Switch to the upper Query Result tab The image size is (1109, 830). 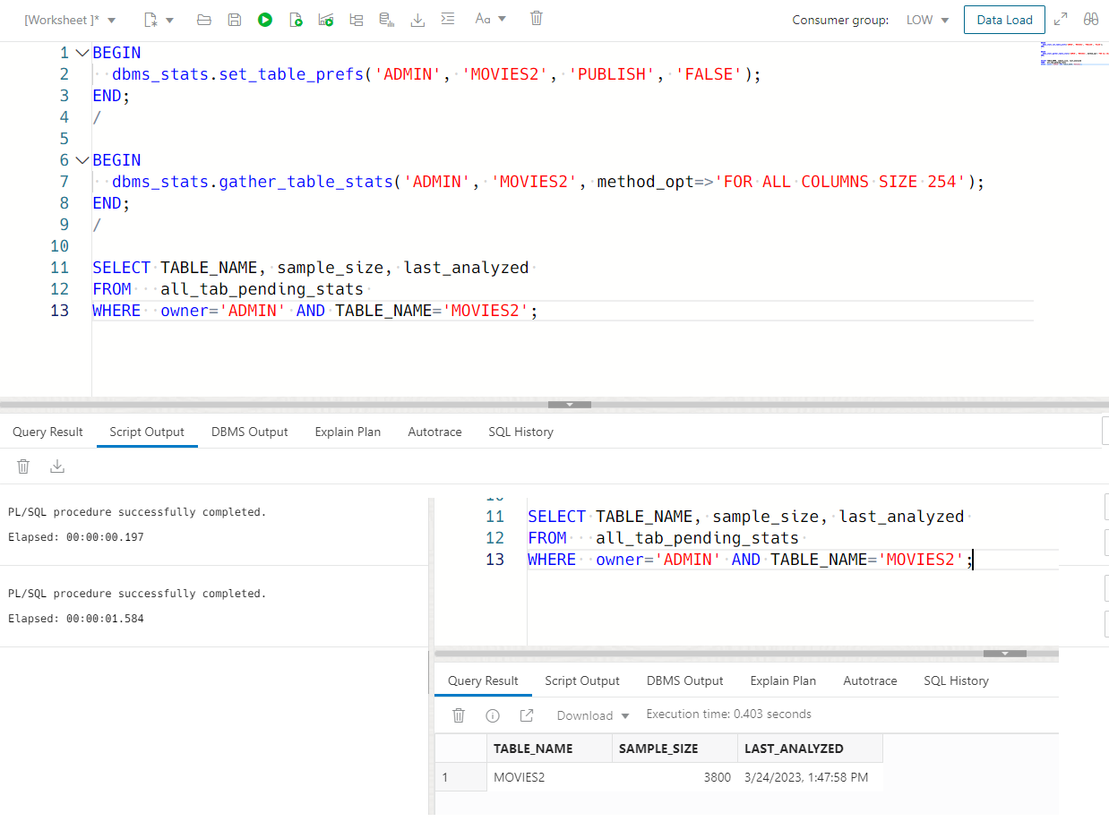(x=47, y=432)
